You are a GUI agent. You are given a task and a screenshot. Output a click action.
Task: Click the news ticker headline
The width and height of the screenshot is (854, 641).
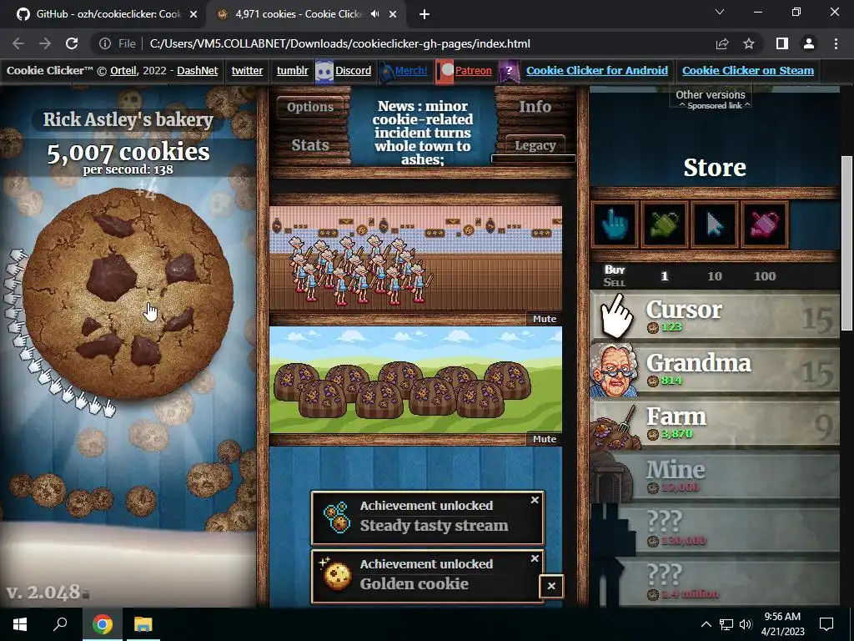423,133
